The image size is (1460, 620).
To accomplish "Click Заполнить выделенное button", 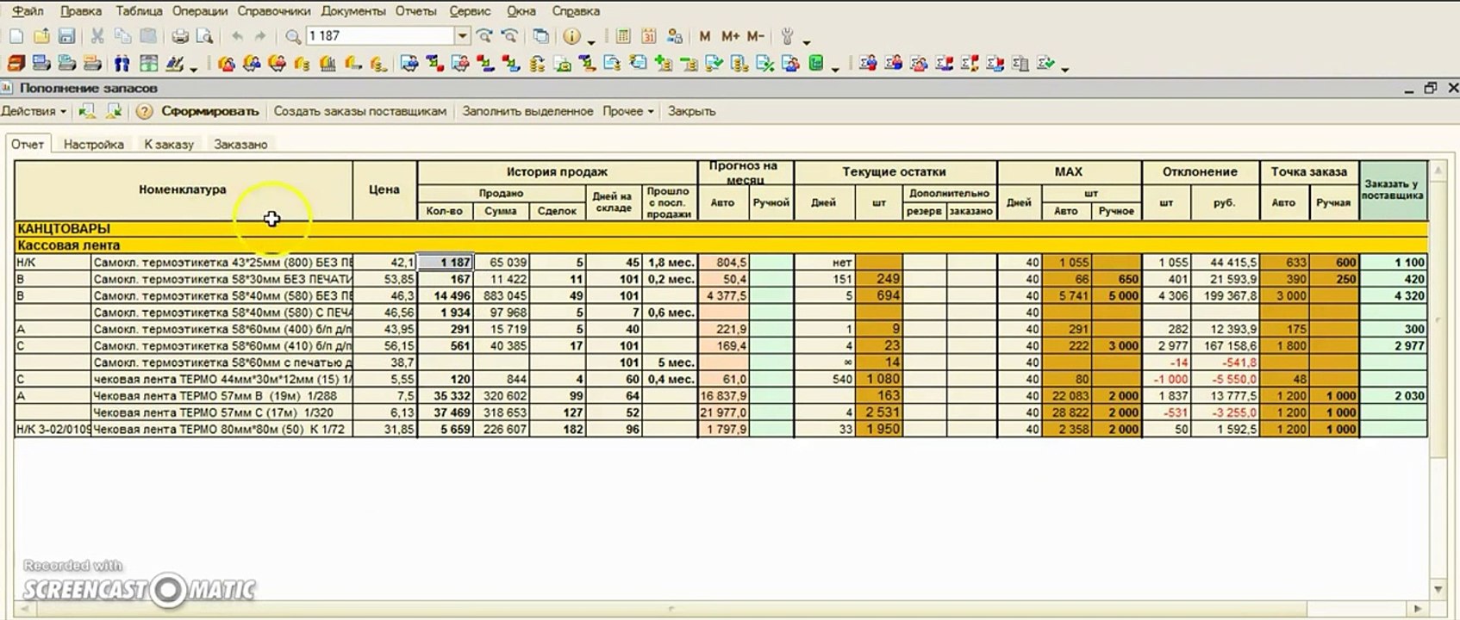I will tap(527, 111).
